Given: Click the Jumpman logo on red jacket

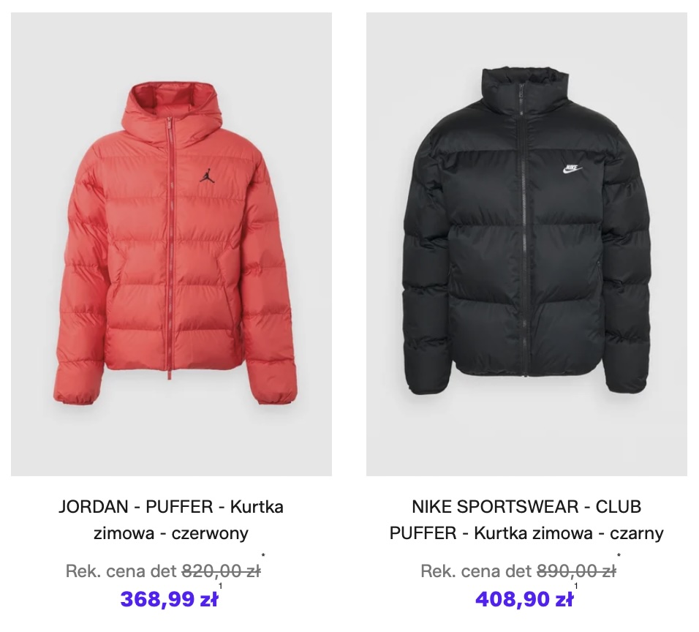Looking at the screenshot, I should tap(206, 176).
